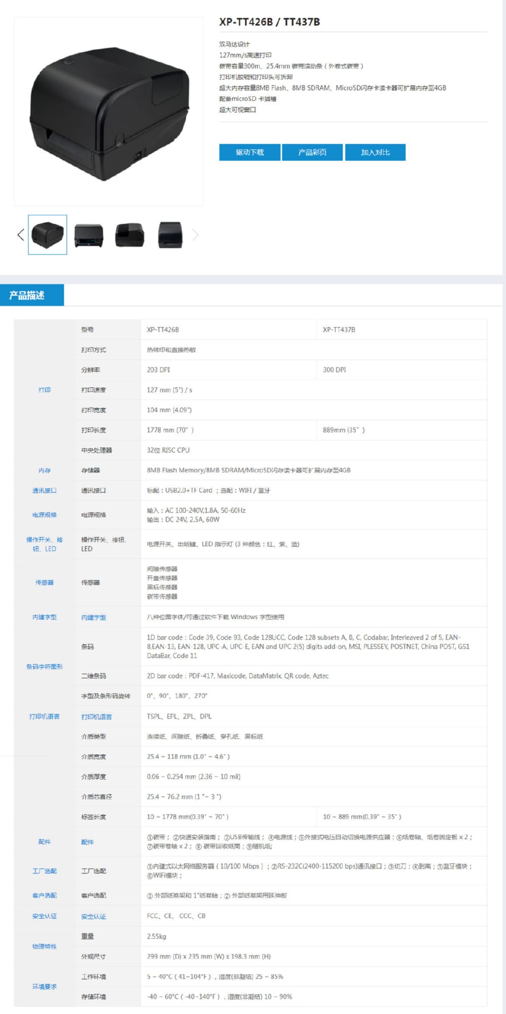Click the 配件 link in second column
Viewport: 506px width, 1014px height.
88,842
